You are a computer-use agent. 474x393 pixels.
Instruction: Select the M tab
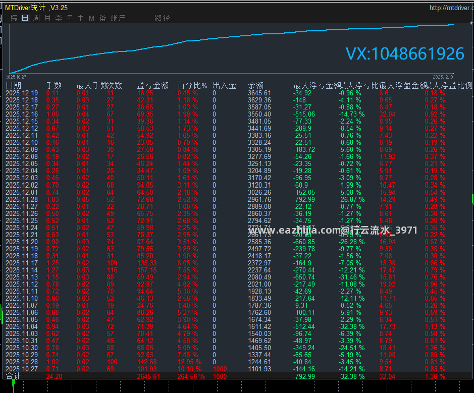pyautogui.click(x=91, y=18)
